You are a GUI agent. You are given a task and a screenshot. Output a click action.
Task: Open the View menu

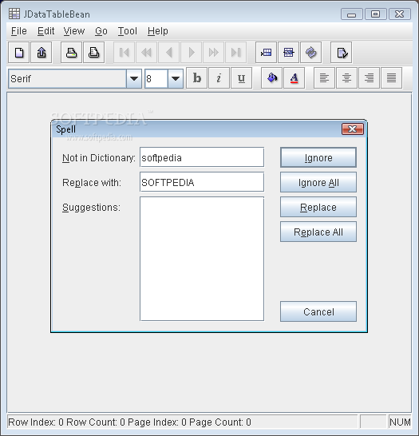point(74,31)
